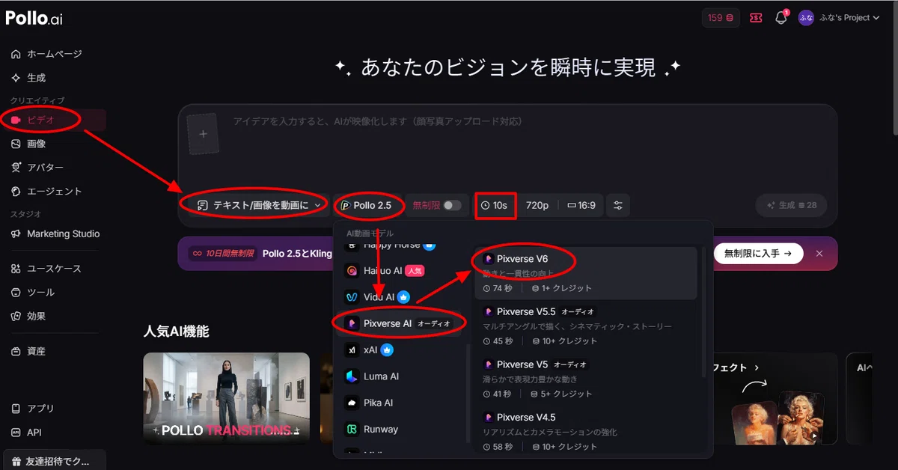Click the Runway logo icon
Viewport: 898px width, 470px height.
[x=351, y=429]
